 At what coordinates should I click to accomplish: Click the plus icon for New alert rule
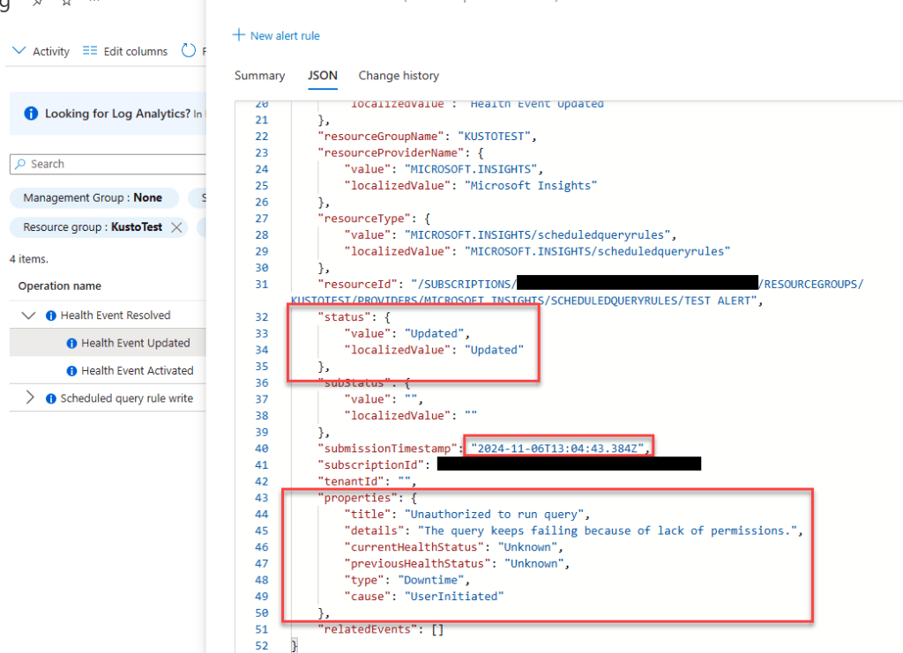(238, 35)
